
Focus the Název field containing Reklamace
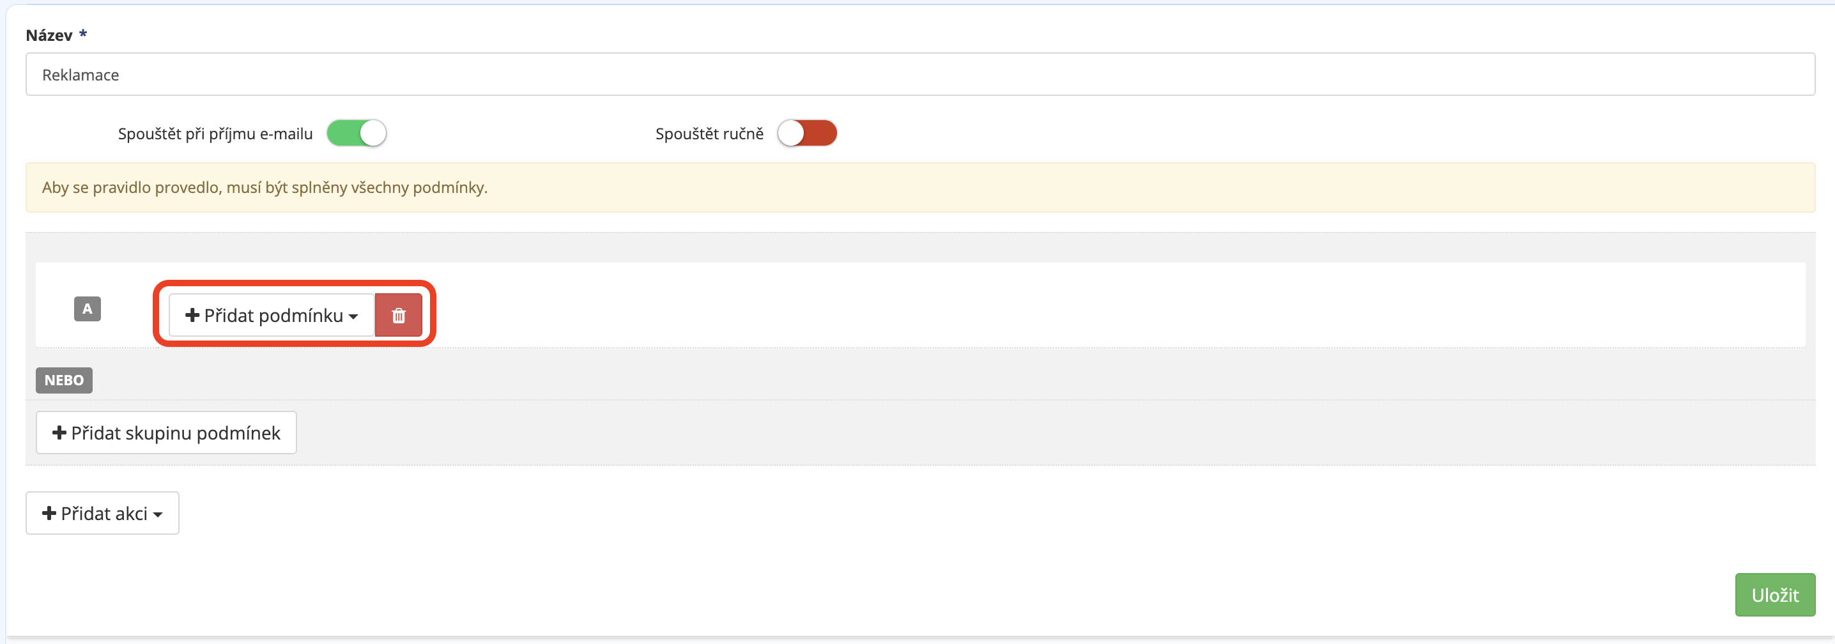click(x=919, y=74)
